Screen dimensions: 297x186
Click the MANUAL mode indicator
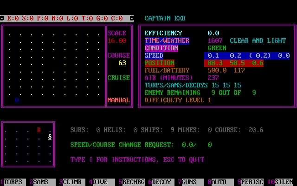point(118,100)
